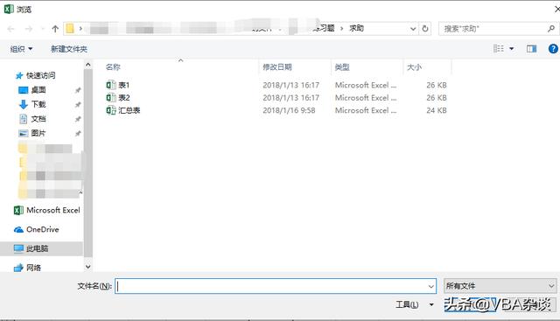The height and width of the screenshot is (321, 560).
Task: Click the 24 KB size cell
Action: tap(437, 110)
